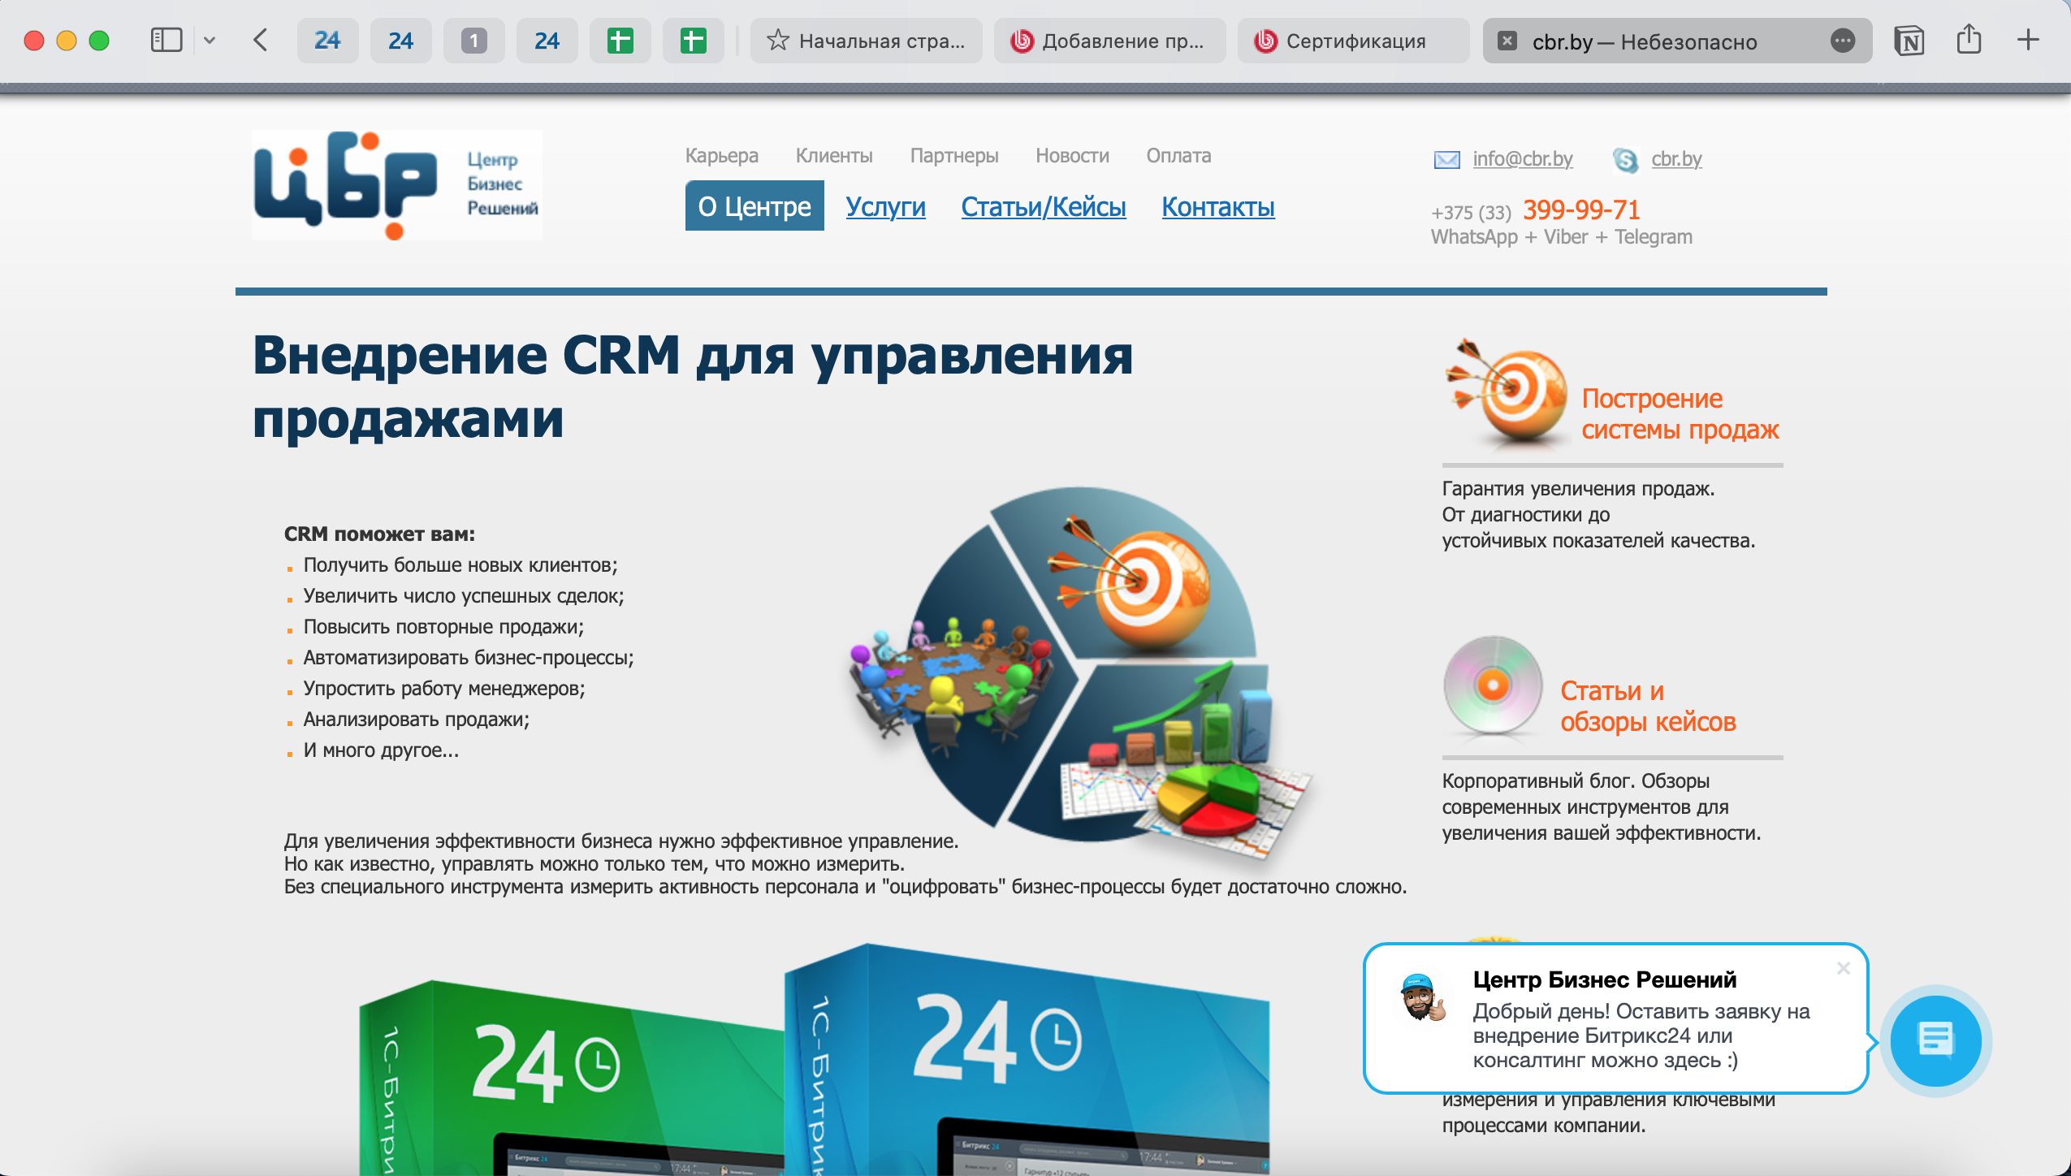
Task: Open the Статьи/Кейсы navigation link
Action: [x=1044, y=207]
